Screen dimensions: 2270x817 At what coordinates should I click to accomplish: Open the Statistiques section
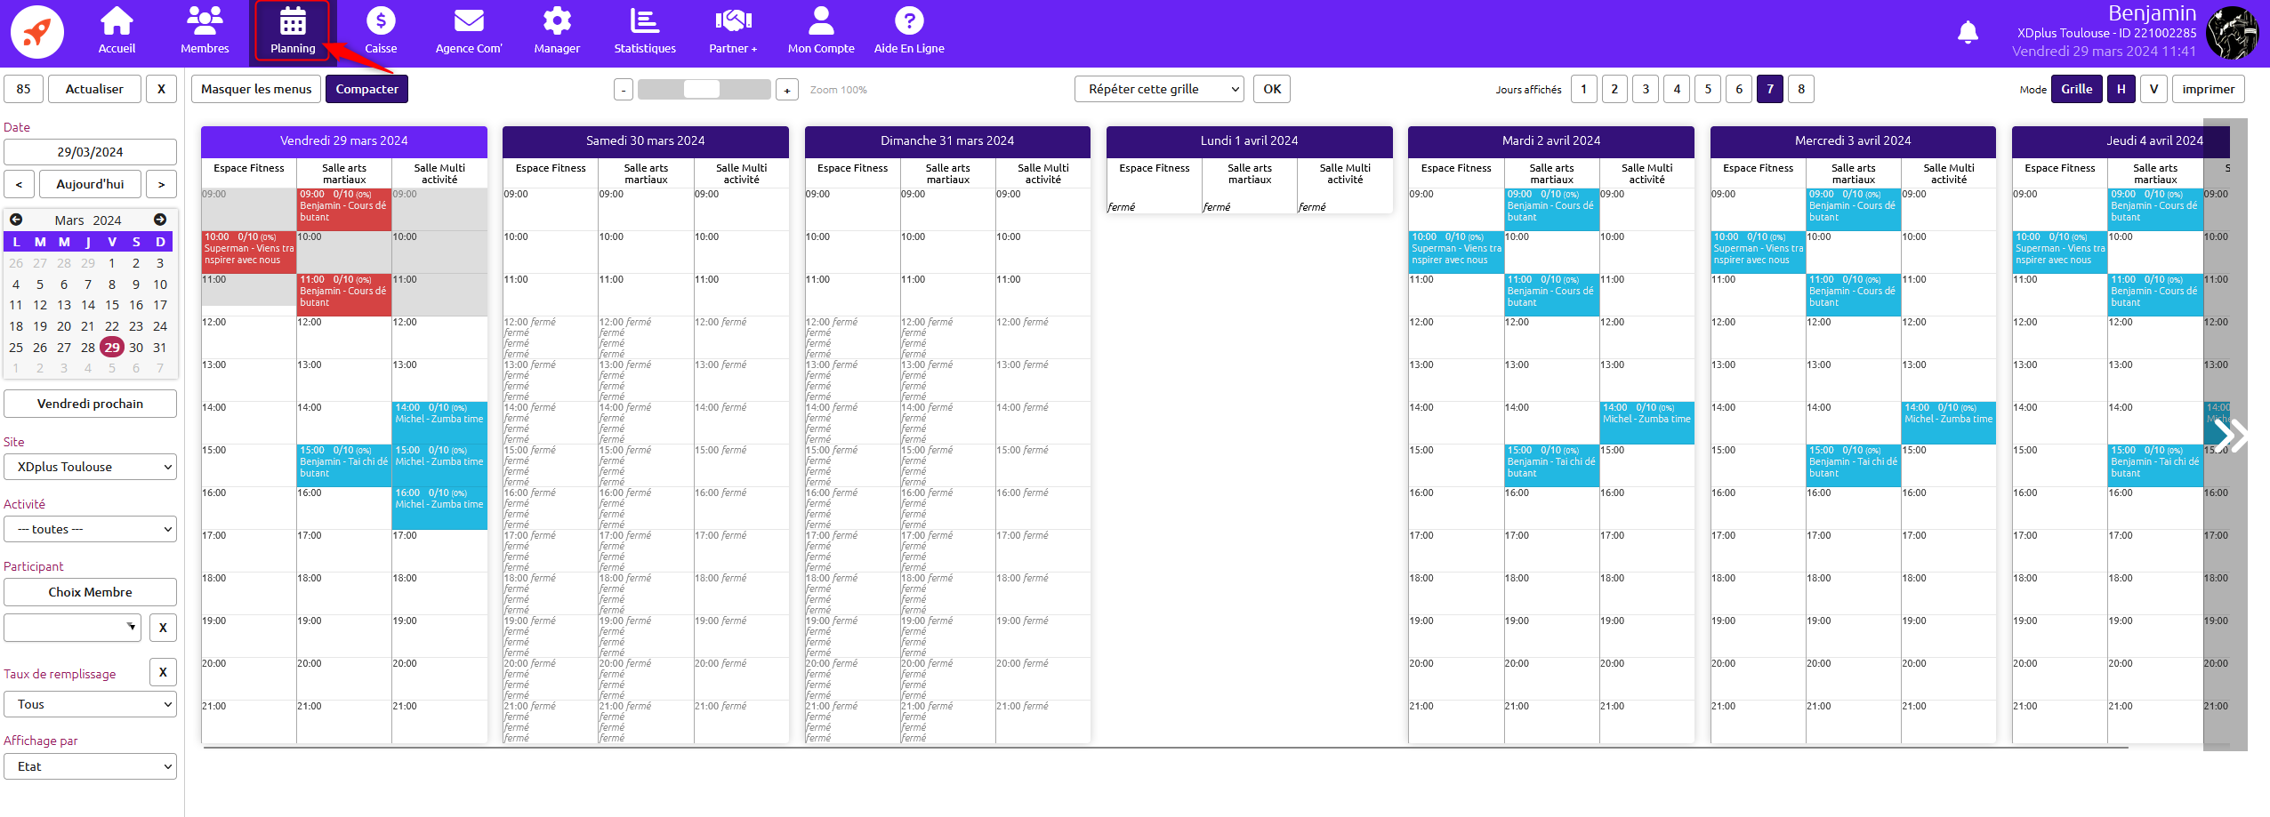click(x=644, y=29)
